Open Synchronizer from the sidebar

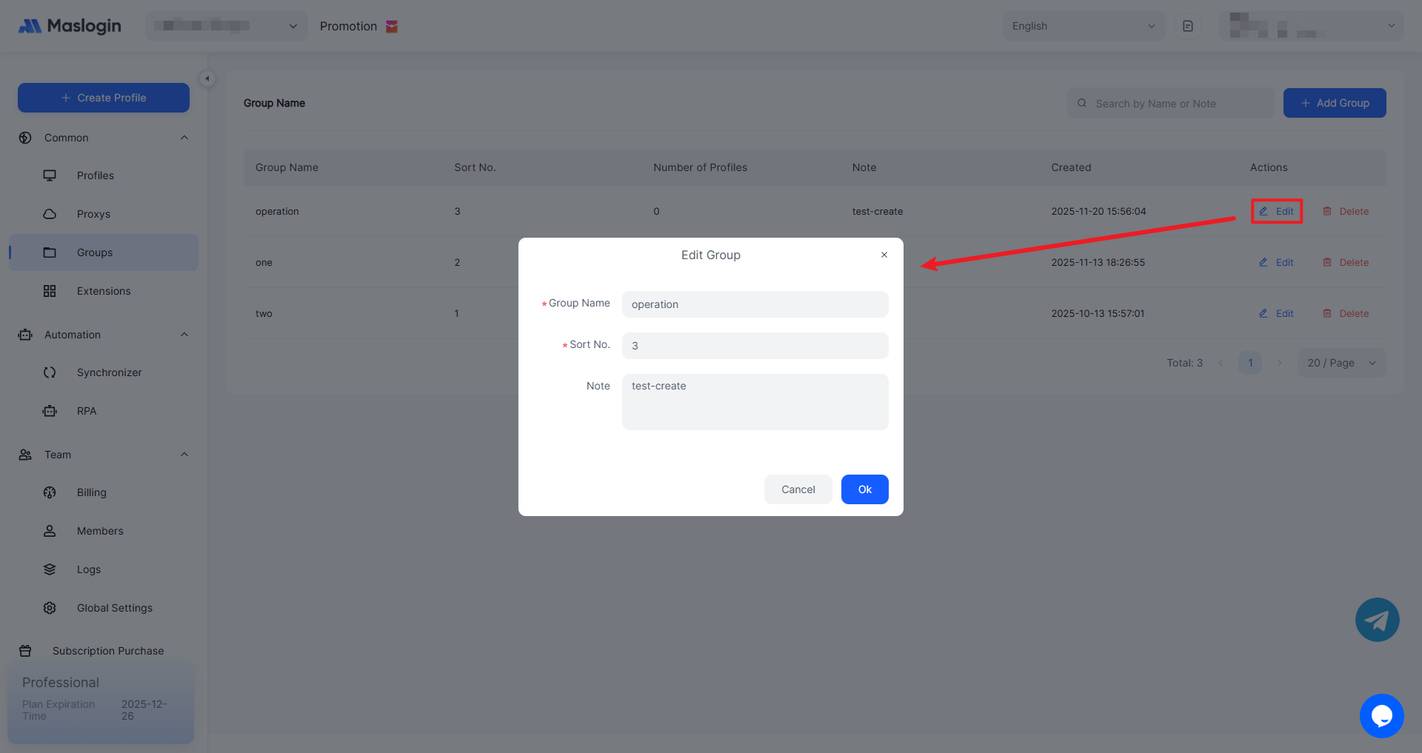pyautogui.click(x=109, y=372)
